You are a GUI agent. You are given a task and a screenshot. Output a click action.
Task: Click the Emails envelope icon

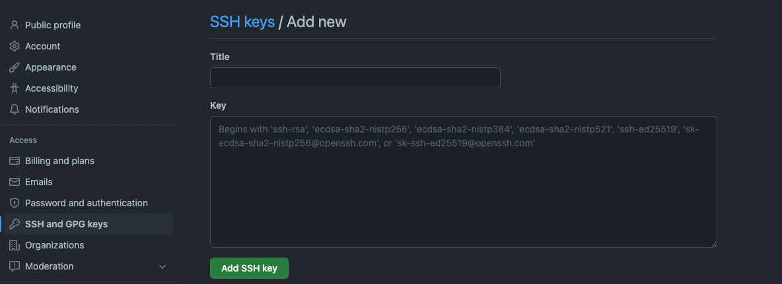click(15, 182)
